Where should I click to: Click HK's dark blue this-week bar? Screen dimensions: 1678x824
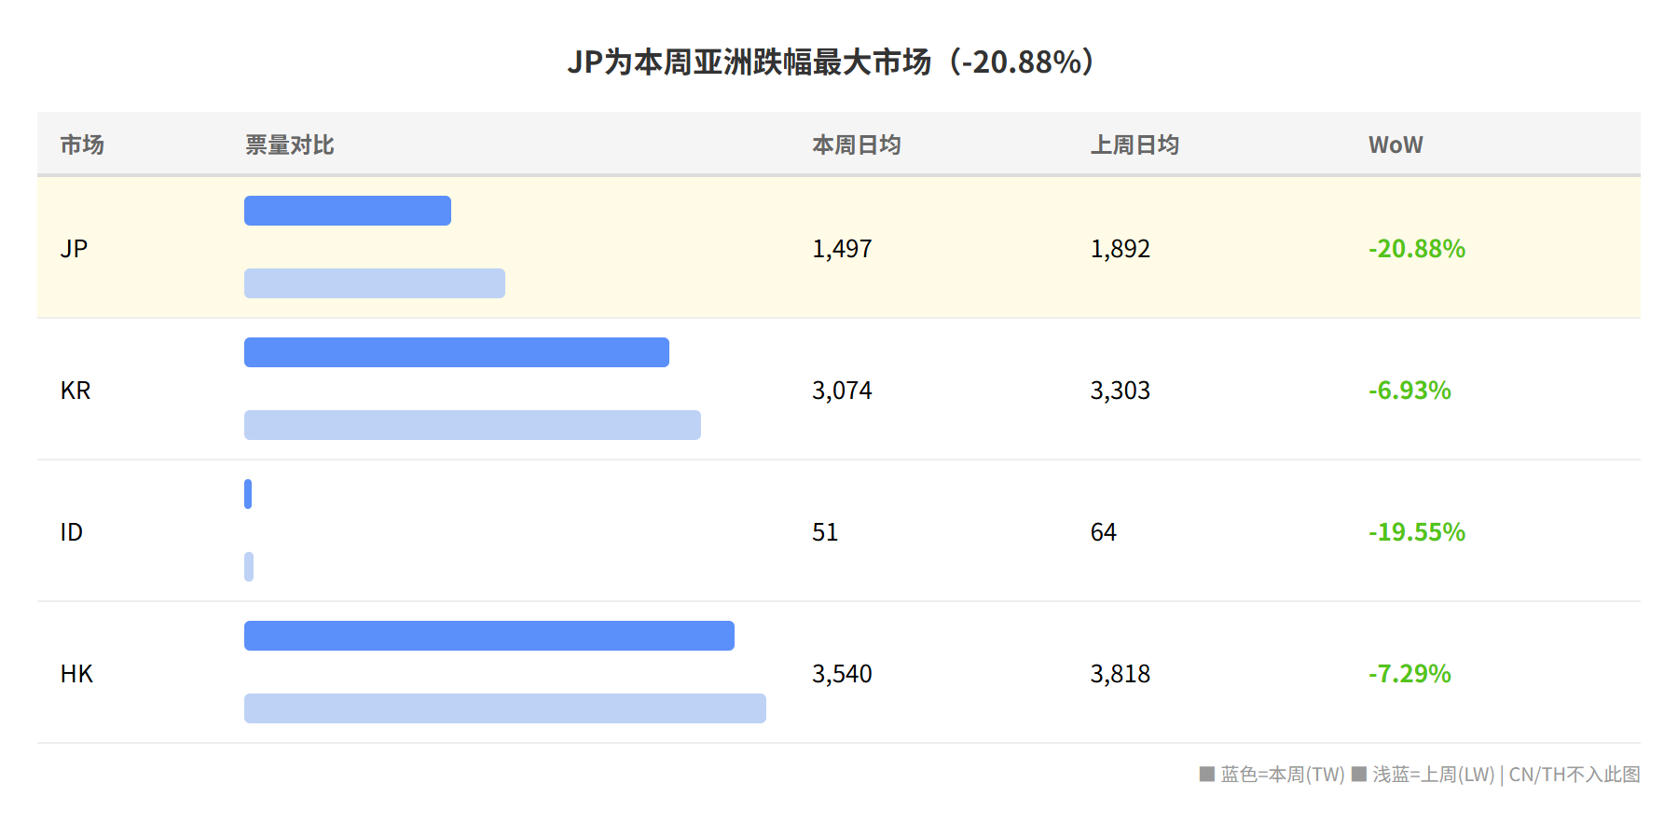click(489, 636)
